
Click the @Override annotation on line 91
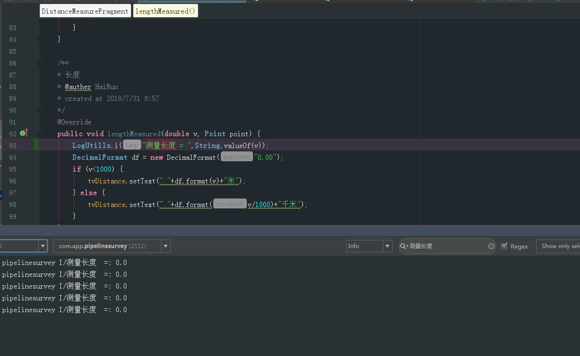click(75, 122)
